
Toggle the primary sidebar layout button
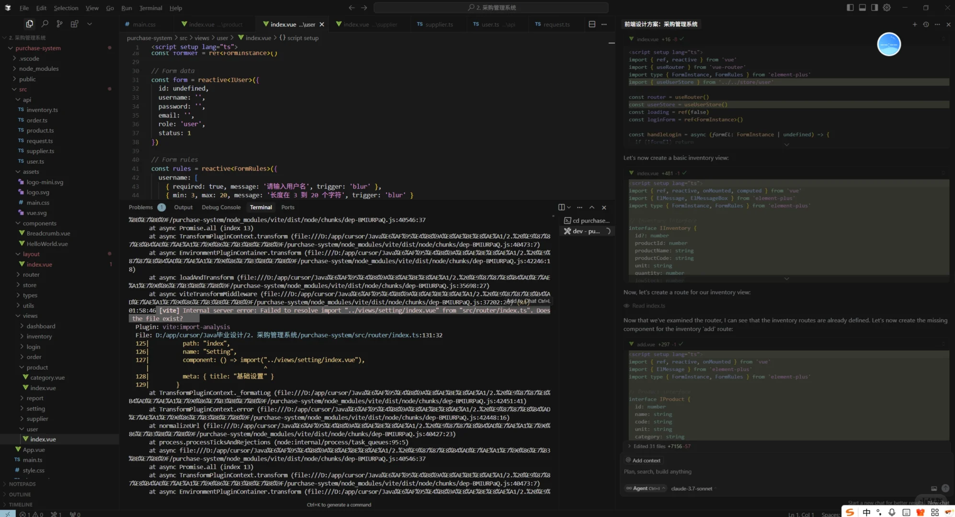coord(850,8)
